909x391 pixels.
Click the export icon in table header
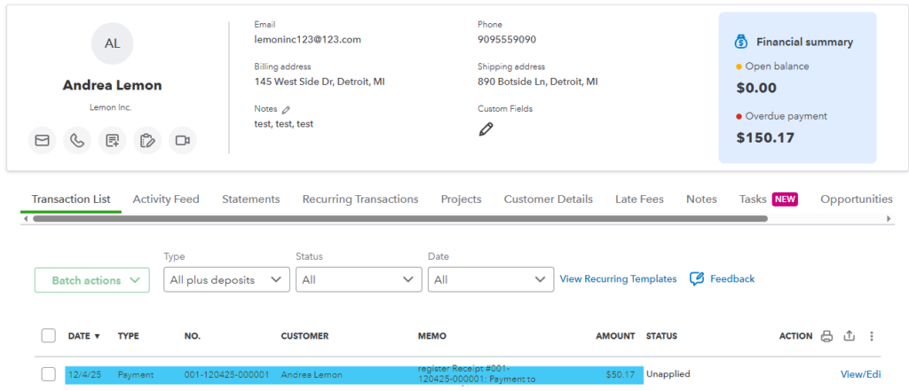(850, 336)
